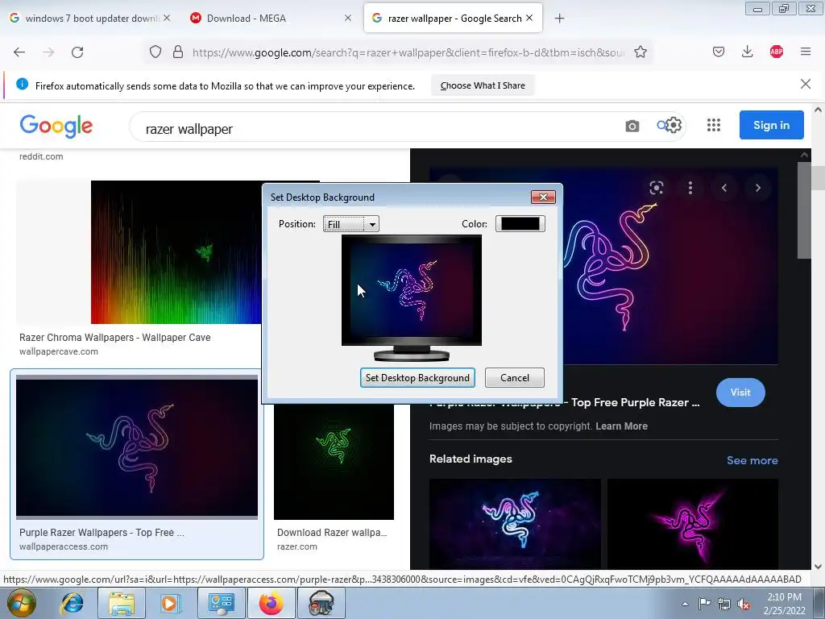Go to the previous image in preview
This screenshot has width=825, height=619.
724,188
